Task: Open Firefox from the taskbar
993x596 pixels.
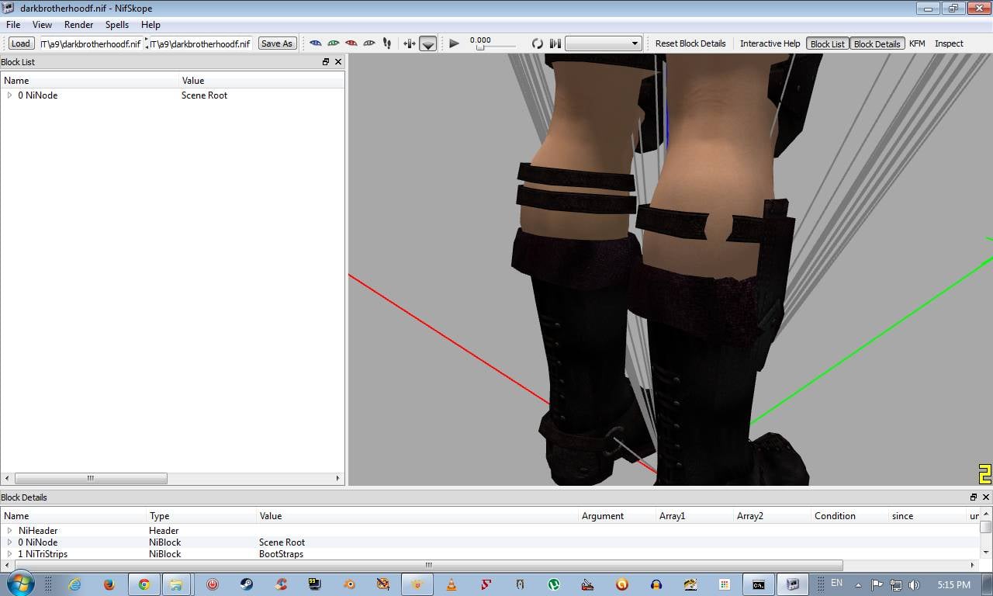Action: coord(109,584)
